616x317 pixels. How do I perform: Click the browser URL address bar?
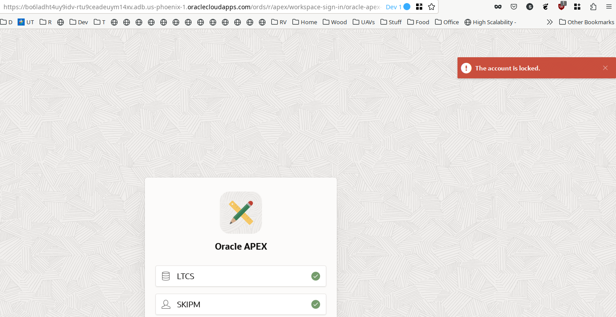[x=192, y=7]
